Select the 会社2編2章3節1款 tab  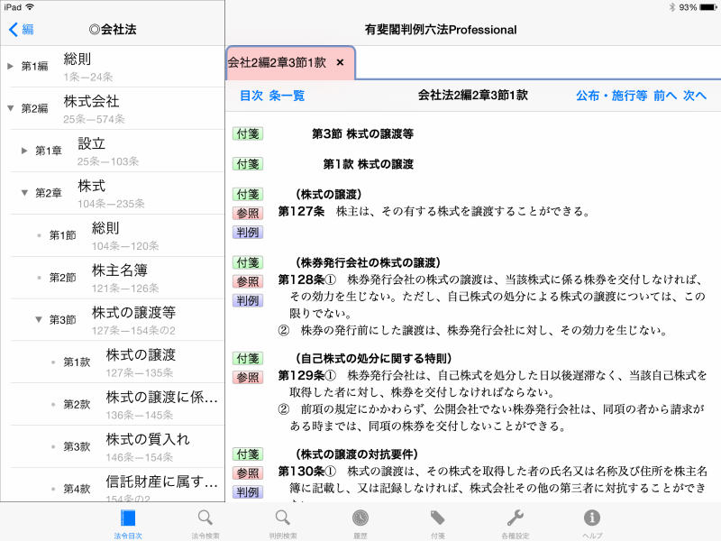tap(290, 62)
